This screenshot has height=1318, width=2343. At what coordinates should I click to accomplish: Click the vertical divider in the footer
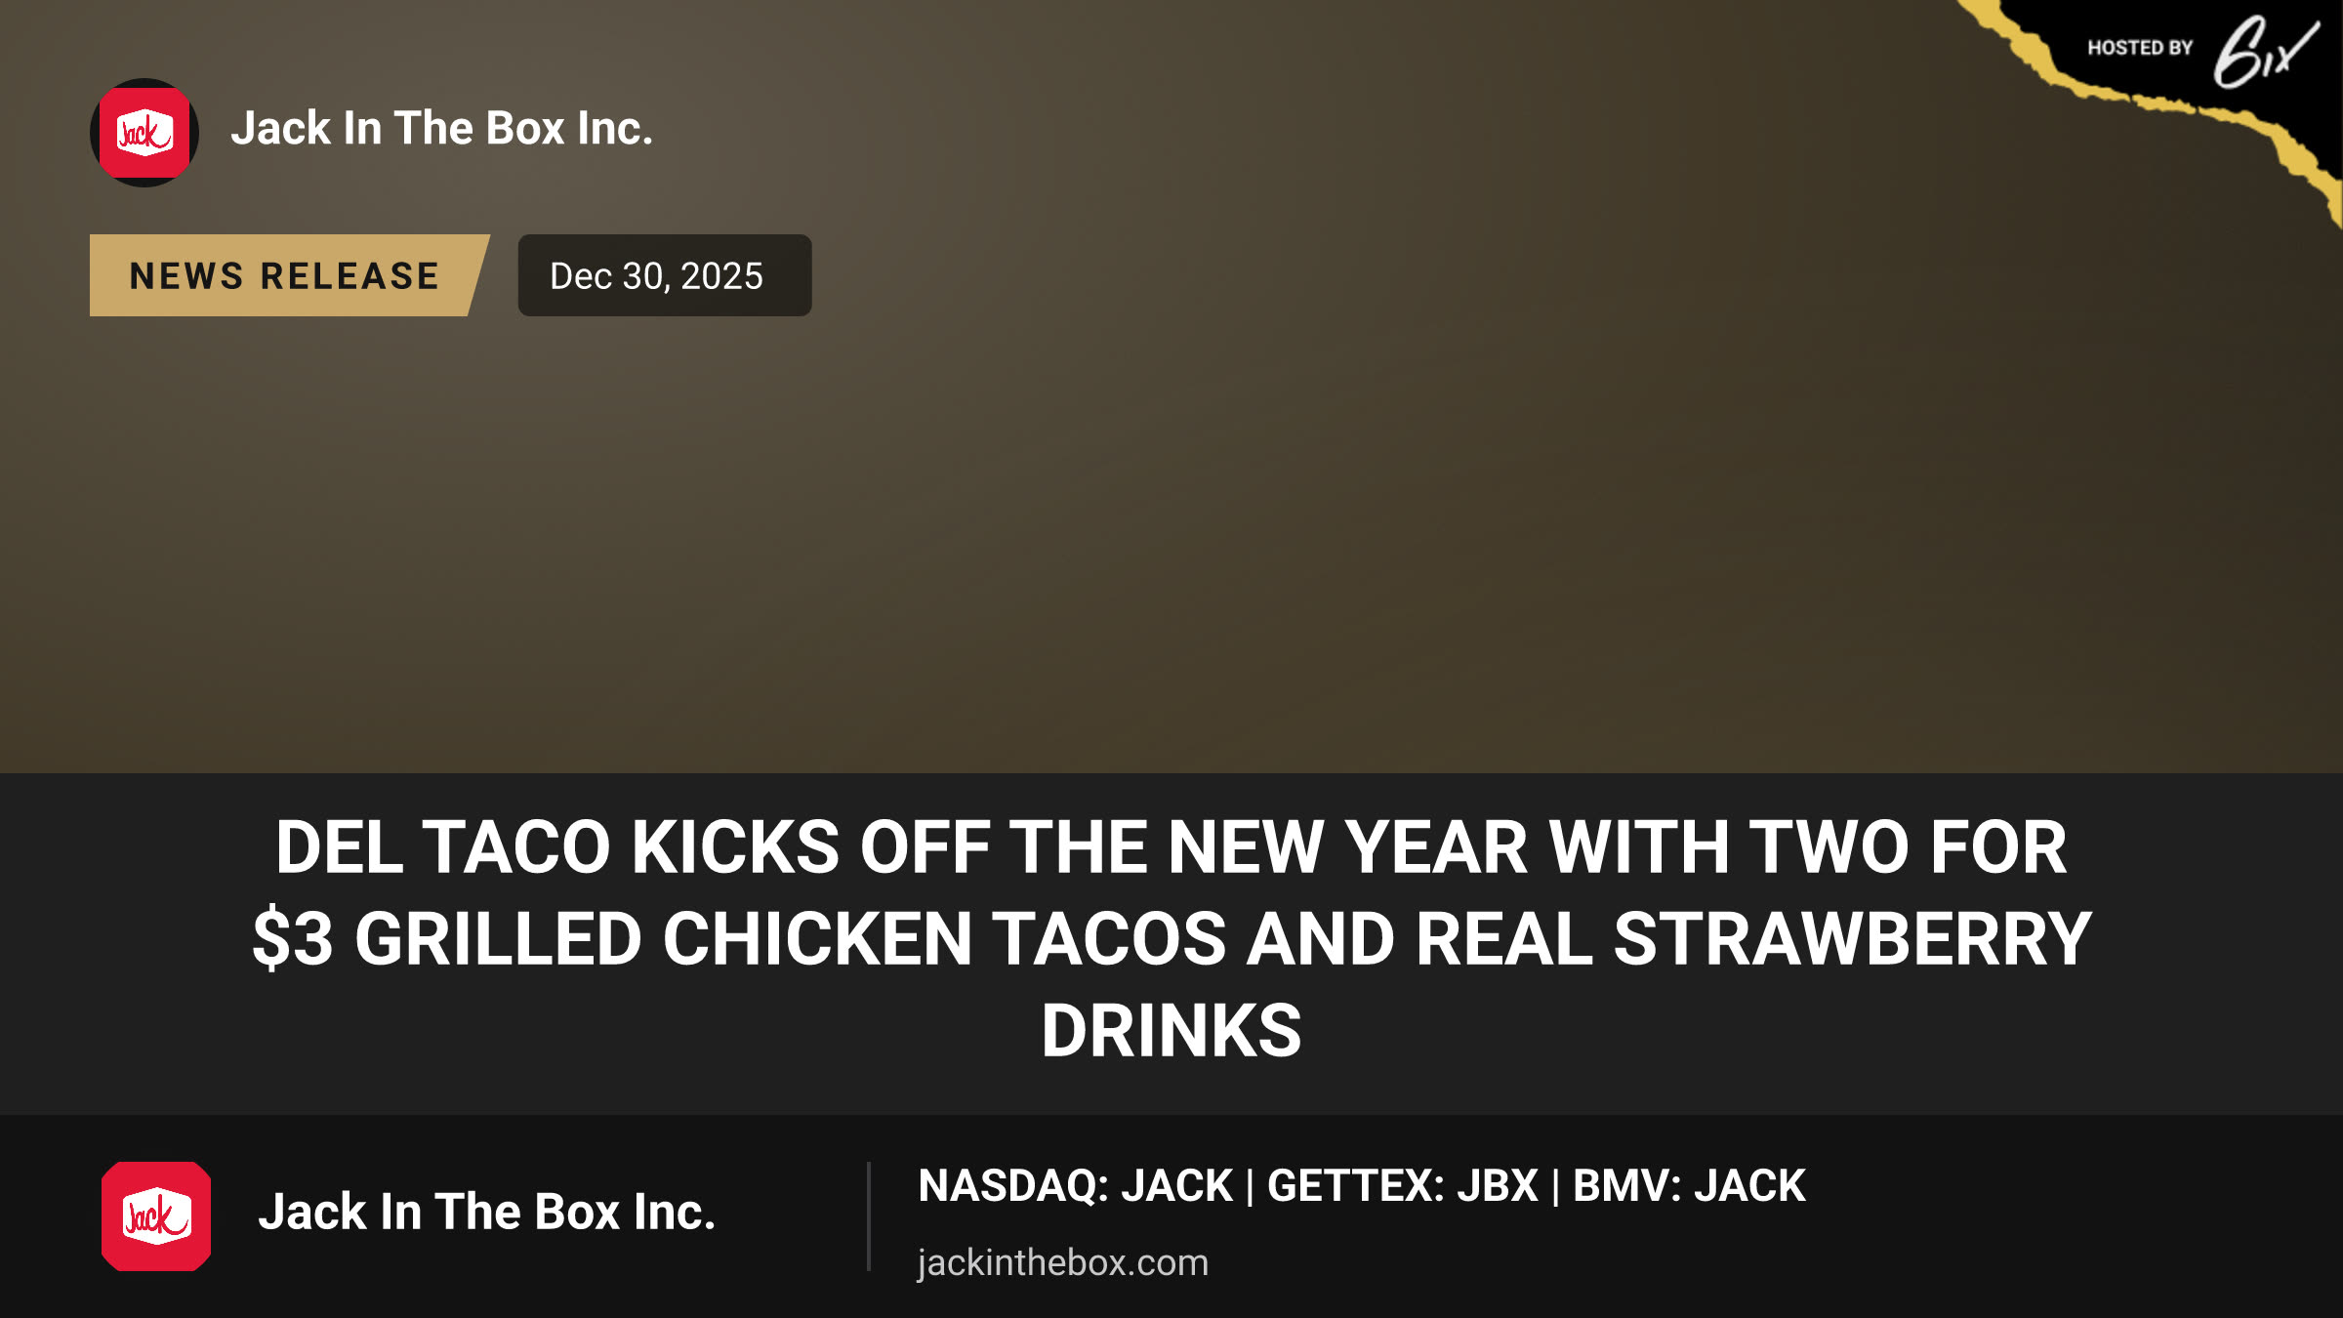[x=868, y=1216]
